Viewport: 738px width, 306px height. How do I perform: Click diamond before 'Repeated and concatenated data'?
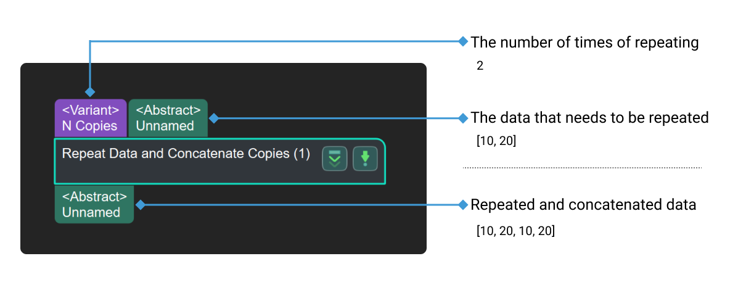[464, 204]
